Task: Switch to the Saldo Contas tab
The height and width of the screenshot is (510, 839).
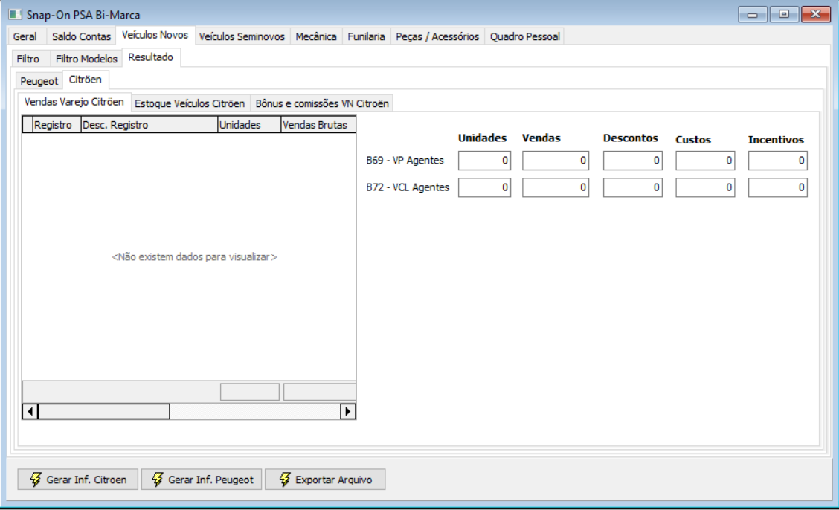Action: [x=81, y=36]
